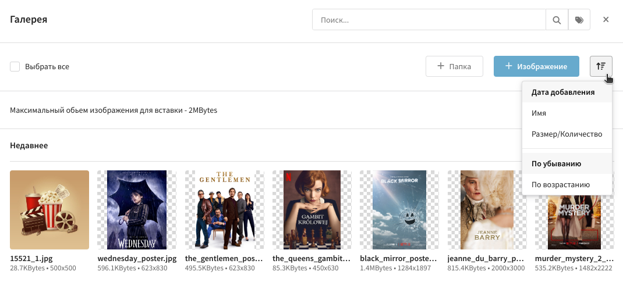This screenshot has height=282, width=623.
Task: Select the Wednesday poster thumbnail
Action: click(137, 210)
